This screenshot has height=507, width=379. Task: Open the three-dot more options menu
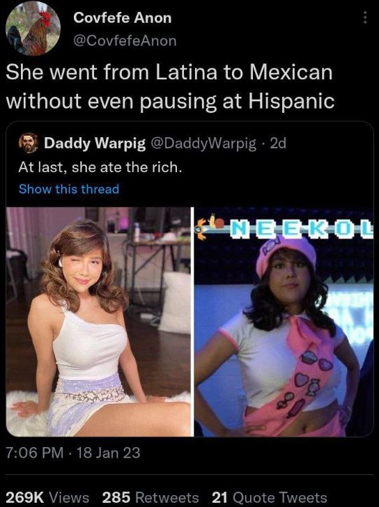(365, 17)
